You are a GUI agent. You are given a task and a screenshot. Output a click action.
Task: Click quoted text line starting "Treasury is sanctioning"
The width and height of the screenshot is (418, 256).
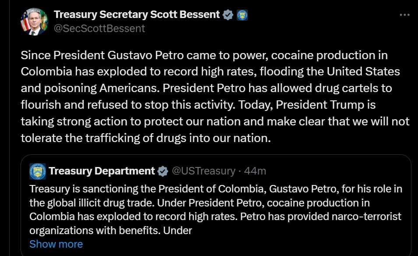pyautogui.click(x=215, y=189)
